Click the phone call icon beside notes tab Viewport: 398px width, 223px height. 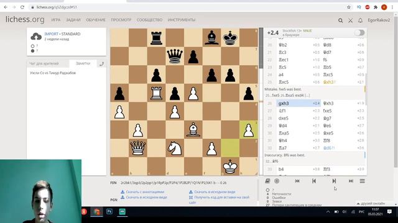101,64
